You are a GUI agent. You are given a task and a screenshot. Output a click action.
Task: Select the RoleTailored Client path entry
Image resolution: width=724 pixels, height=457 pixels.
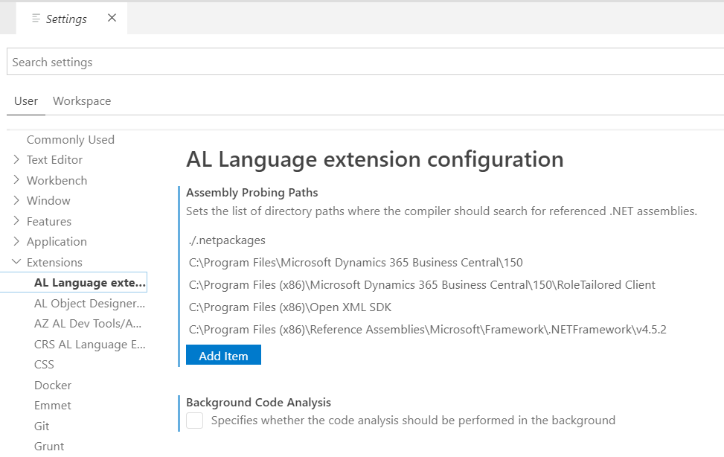pyautogui.click(x=422, y=284)
